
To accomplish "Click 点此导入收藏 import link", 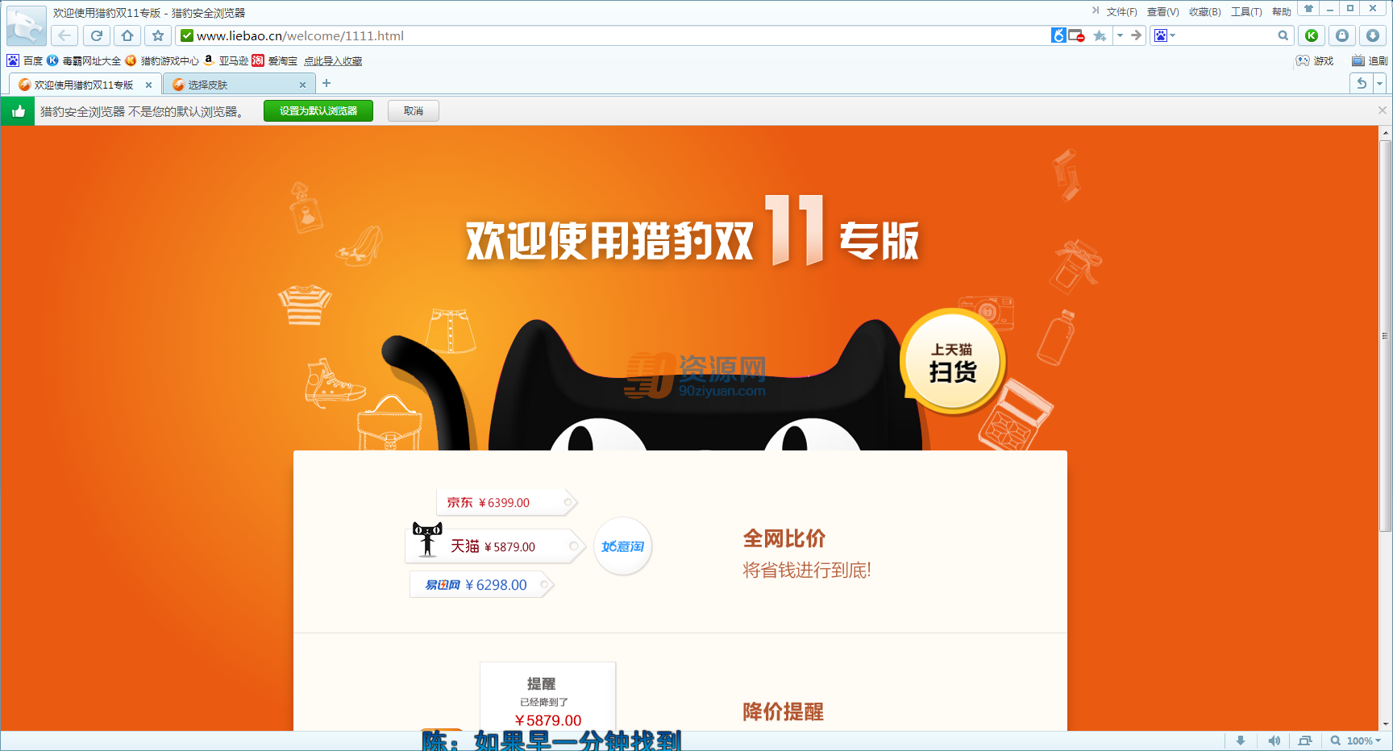I will [x=333, y=61].
